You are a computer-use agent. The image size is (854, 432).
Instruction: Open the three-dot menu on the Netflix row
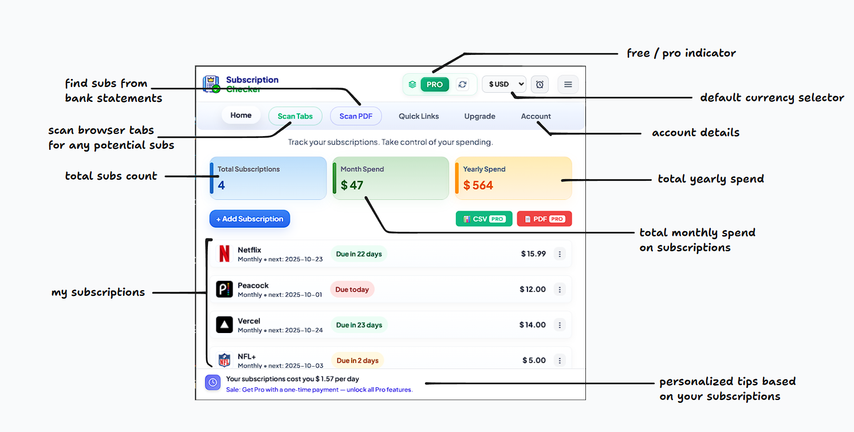click(560, 253)
